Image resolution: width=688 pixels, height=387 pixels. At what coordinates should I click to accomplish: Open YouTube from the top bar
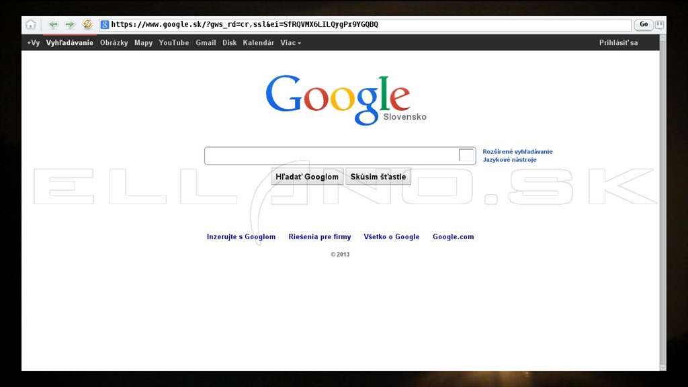coord(174,42)
